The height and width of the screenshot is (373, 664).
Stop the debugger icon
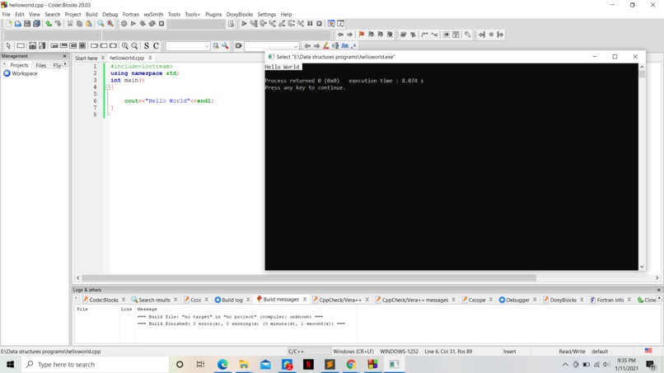320,24
